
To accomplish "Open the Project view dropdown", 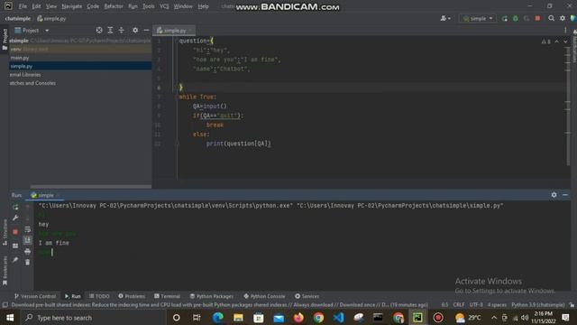I will (32, 30).
